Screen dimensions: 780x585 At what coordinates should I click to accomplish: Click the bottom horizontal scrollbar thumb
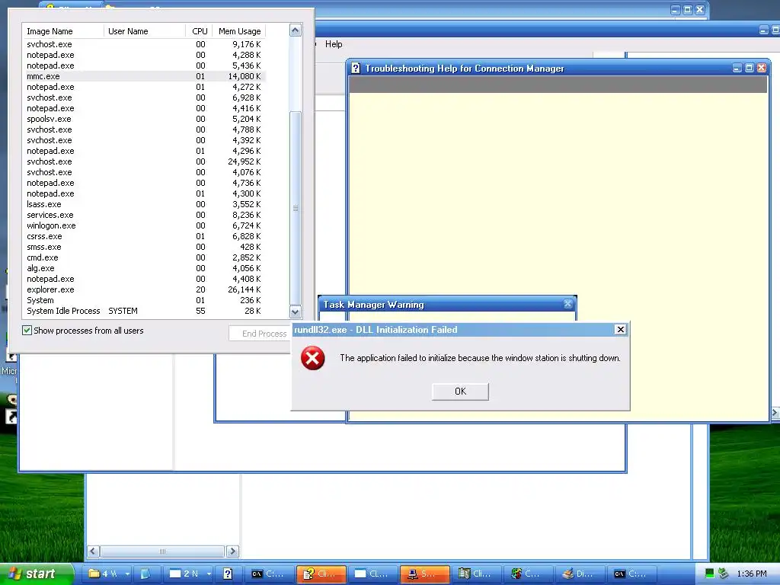(x=162, y=551)
